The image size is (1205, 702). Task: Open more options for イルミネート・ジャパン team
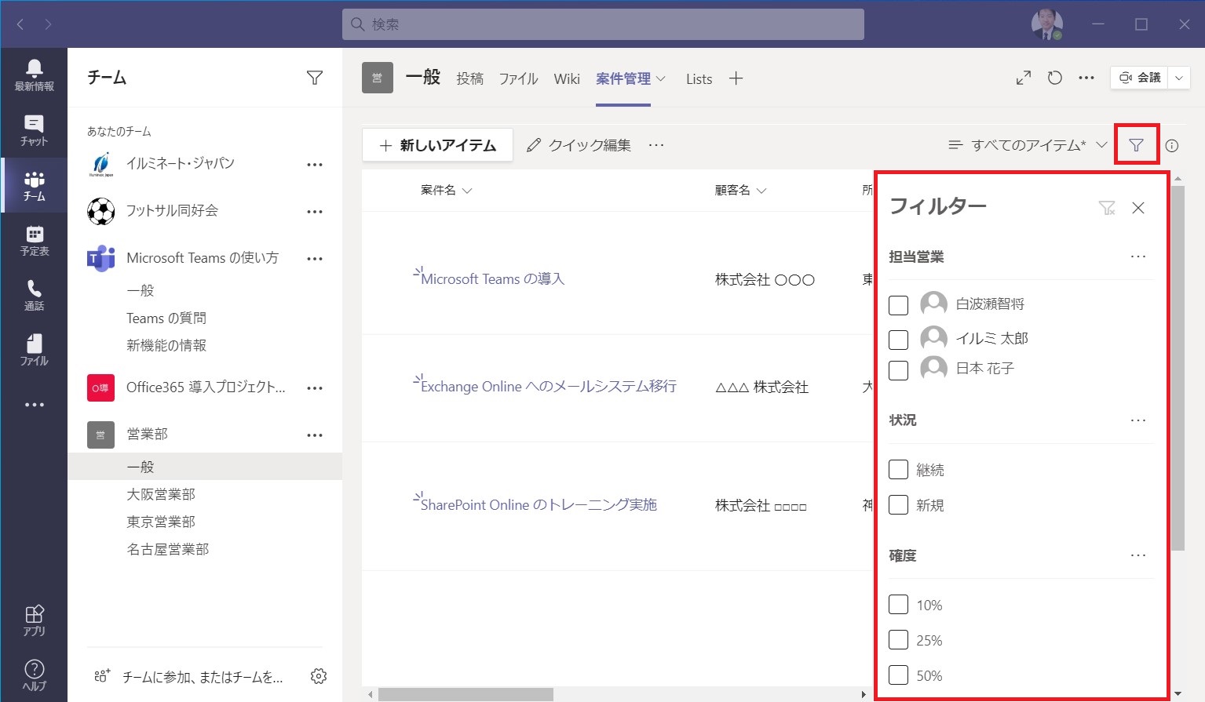pyautogui.click(x=315, y=165)
